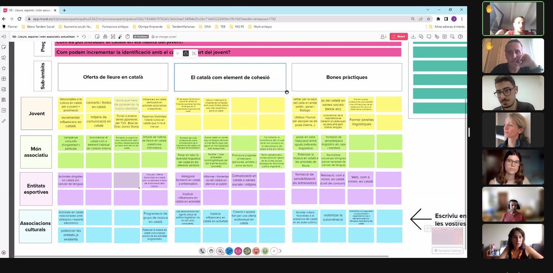Select yellow sticky 'concerts i festes en català'
The width and height of the screenshot is (553, 273).
click(x=99, y=104)
